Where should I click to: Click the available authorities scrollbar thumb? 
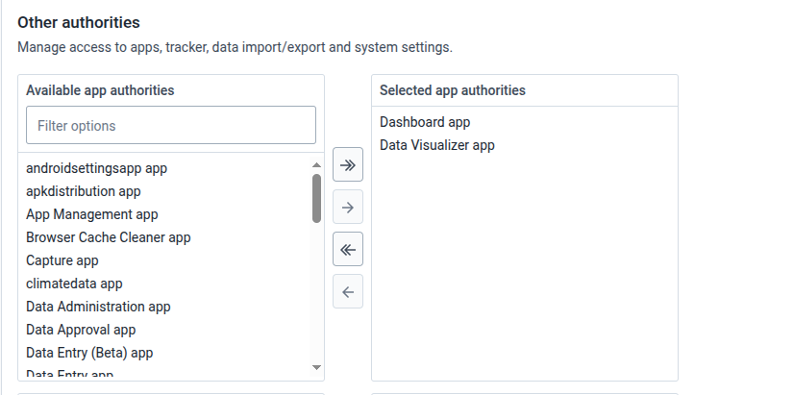[316, 198]
